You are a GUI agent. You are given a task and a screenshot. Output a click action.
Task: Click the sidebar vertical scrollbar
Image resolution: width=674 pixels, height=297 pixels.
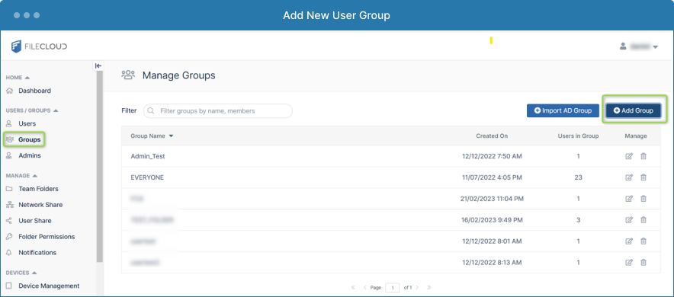pos(100,167)
